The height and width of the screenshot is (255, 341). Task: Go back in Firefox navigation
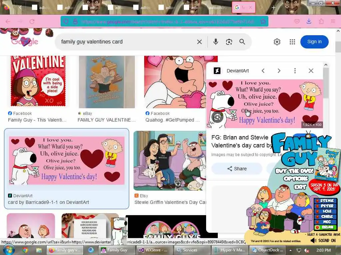[x=8, y=22]
